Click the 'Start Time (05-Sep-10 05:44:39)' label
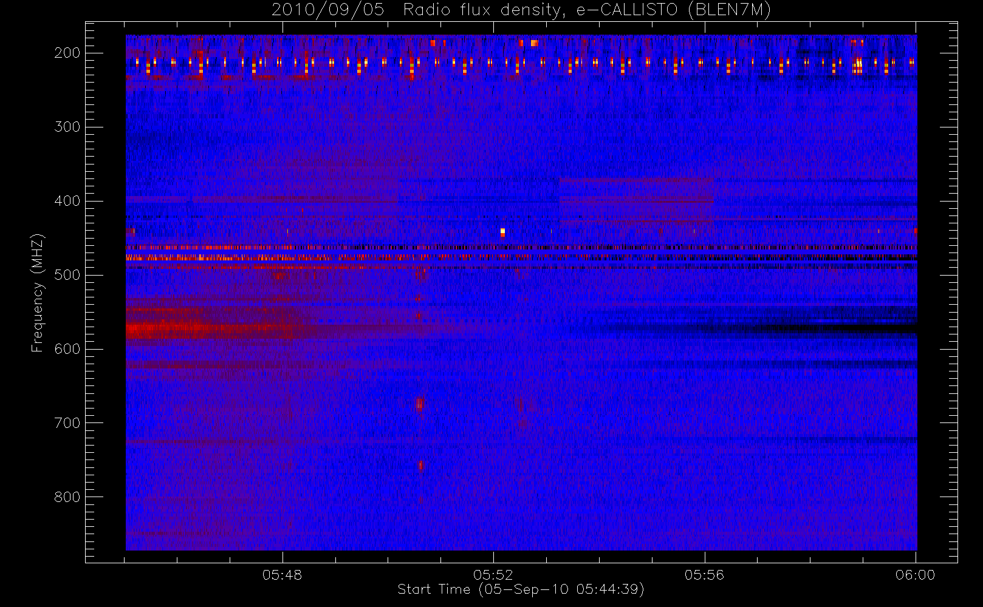 (521, 589)
